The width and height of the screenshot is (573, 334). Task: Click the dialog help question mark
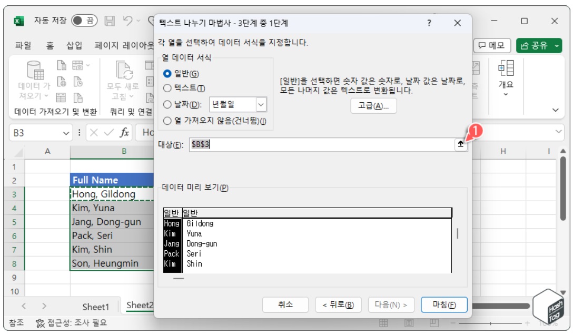(x=429, y=23)
